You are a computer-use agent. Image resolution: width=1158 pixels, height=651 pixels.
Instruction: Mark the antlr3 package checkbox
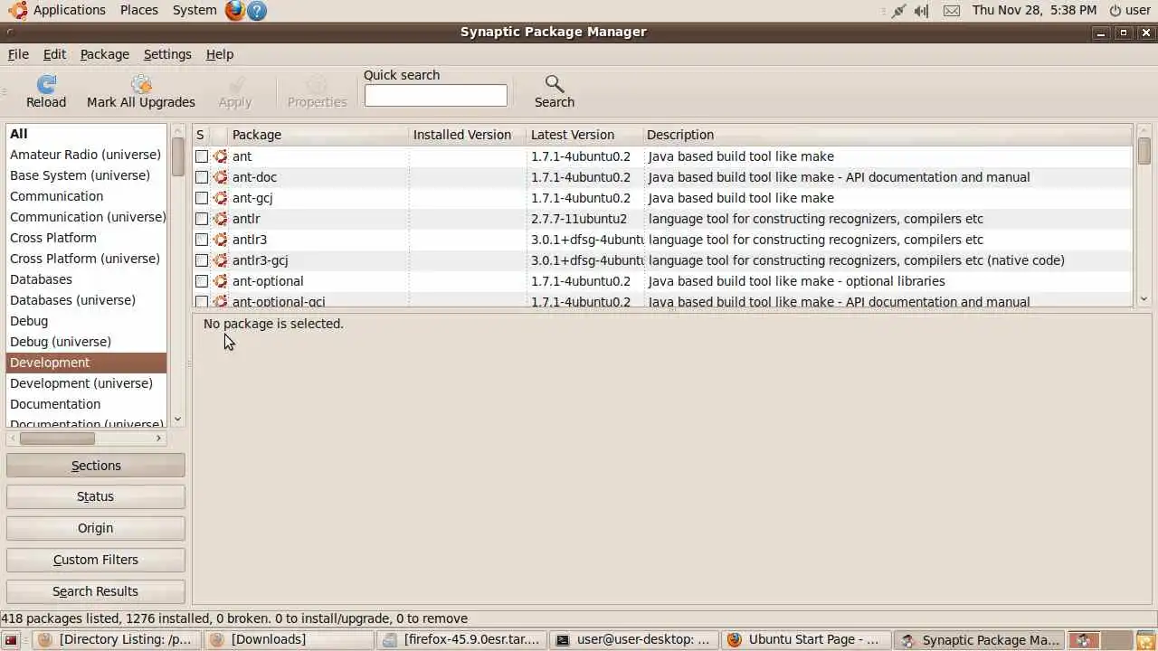tap(202, 240)
